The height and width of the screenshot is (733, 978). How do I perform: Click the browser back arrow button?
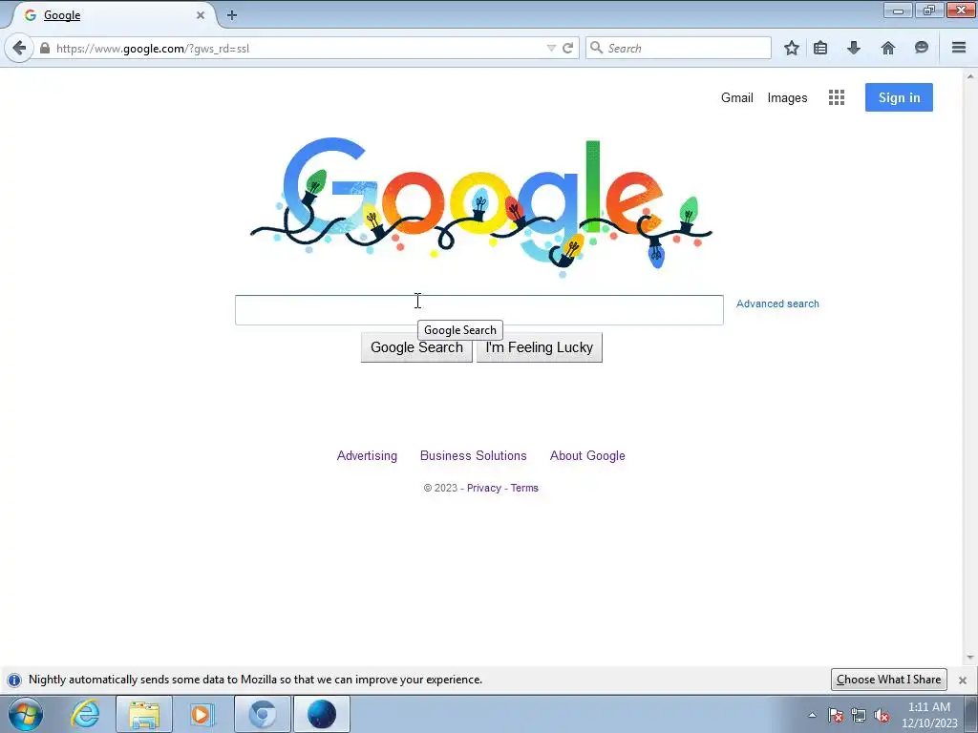pos(19,48)
